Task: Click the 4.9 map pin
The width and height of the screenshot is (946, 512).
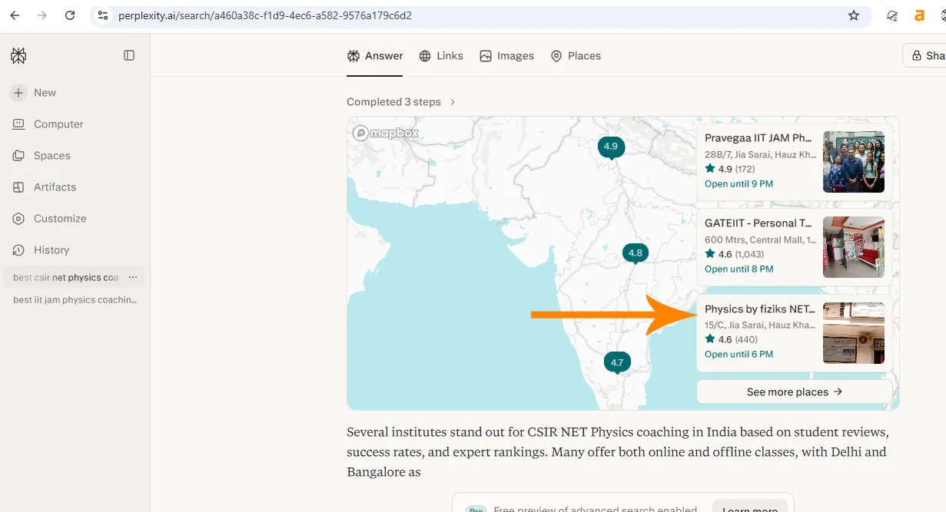Action: 611,147
